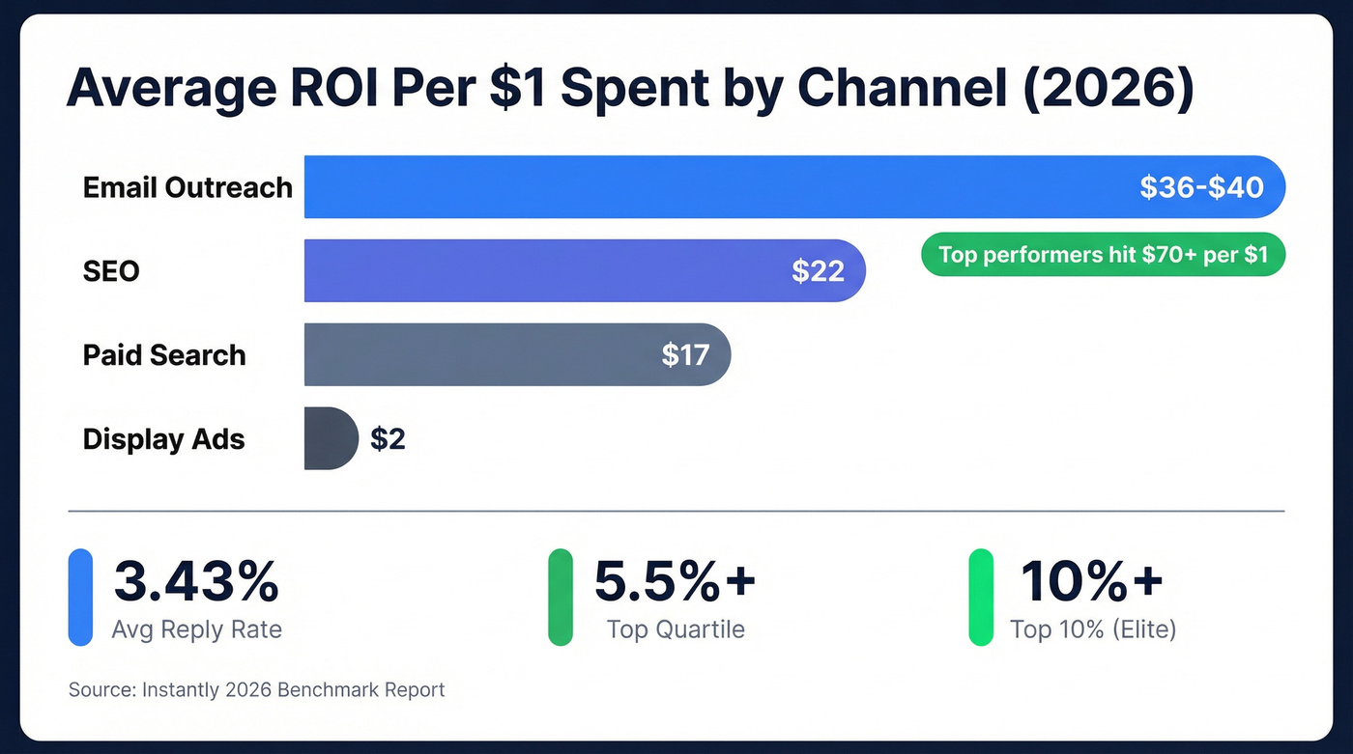Select the Avg Reply Rate stat

pyautogui.click(x=196, y=629)
